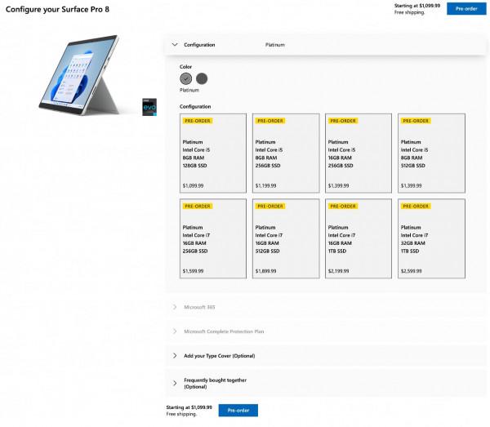Click the top Pre-order button
Screen dimensions: 490x427
pyautogui.click(x=466, y=8)
